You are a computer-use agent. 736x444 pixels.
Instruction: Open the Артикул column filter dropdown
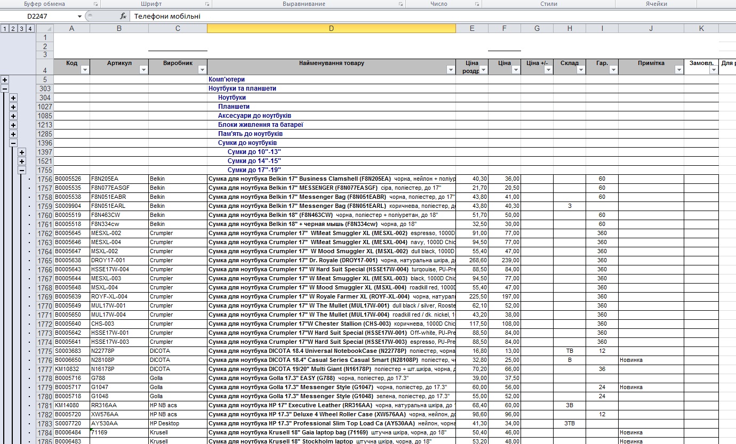tap(143, 70)
